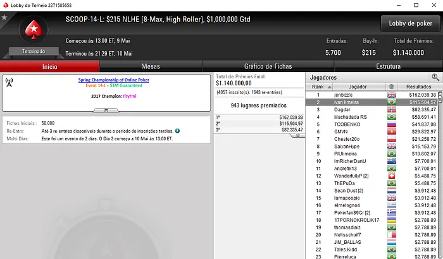Click the players list scrollbar
Image resolution: width=443 pixels, height=259 pixels.
(440, 175)
